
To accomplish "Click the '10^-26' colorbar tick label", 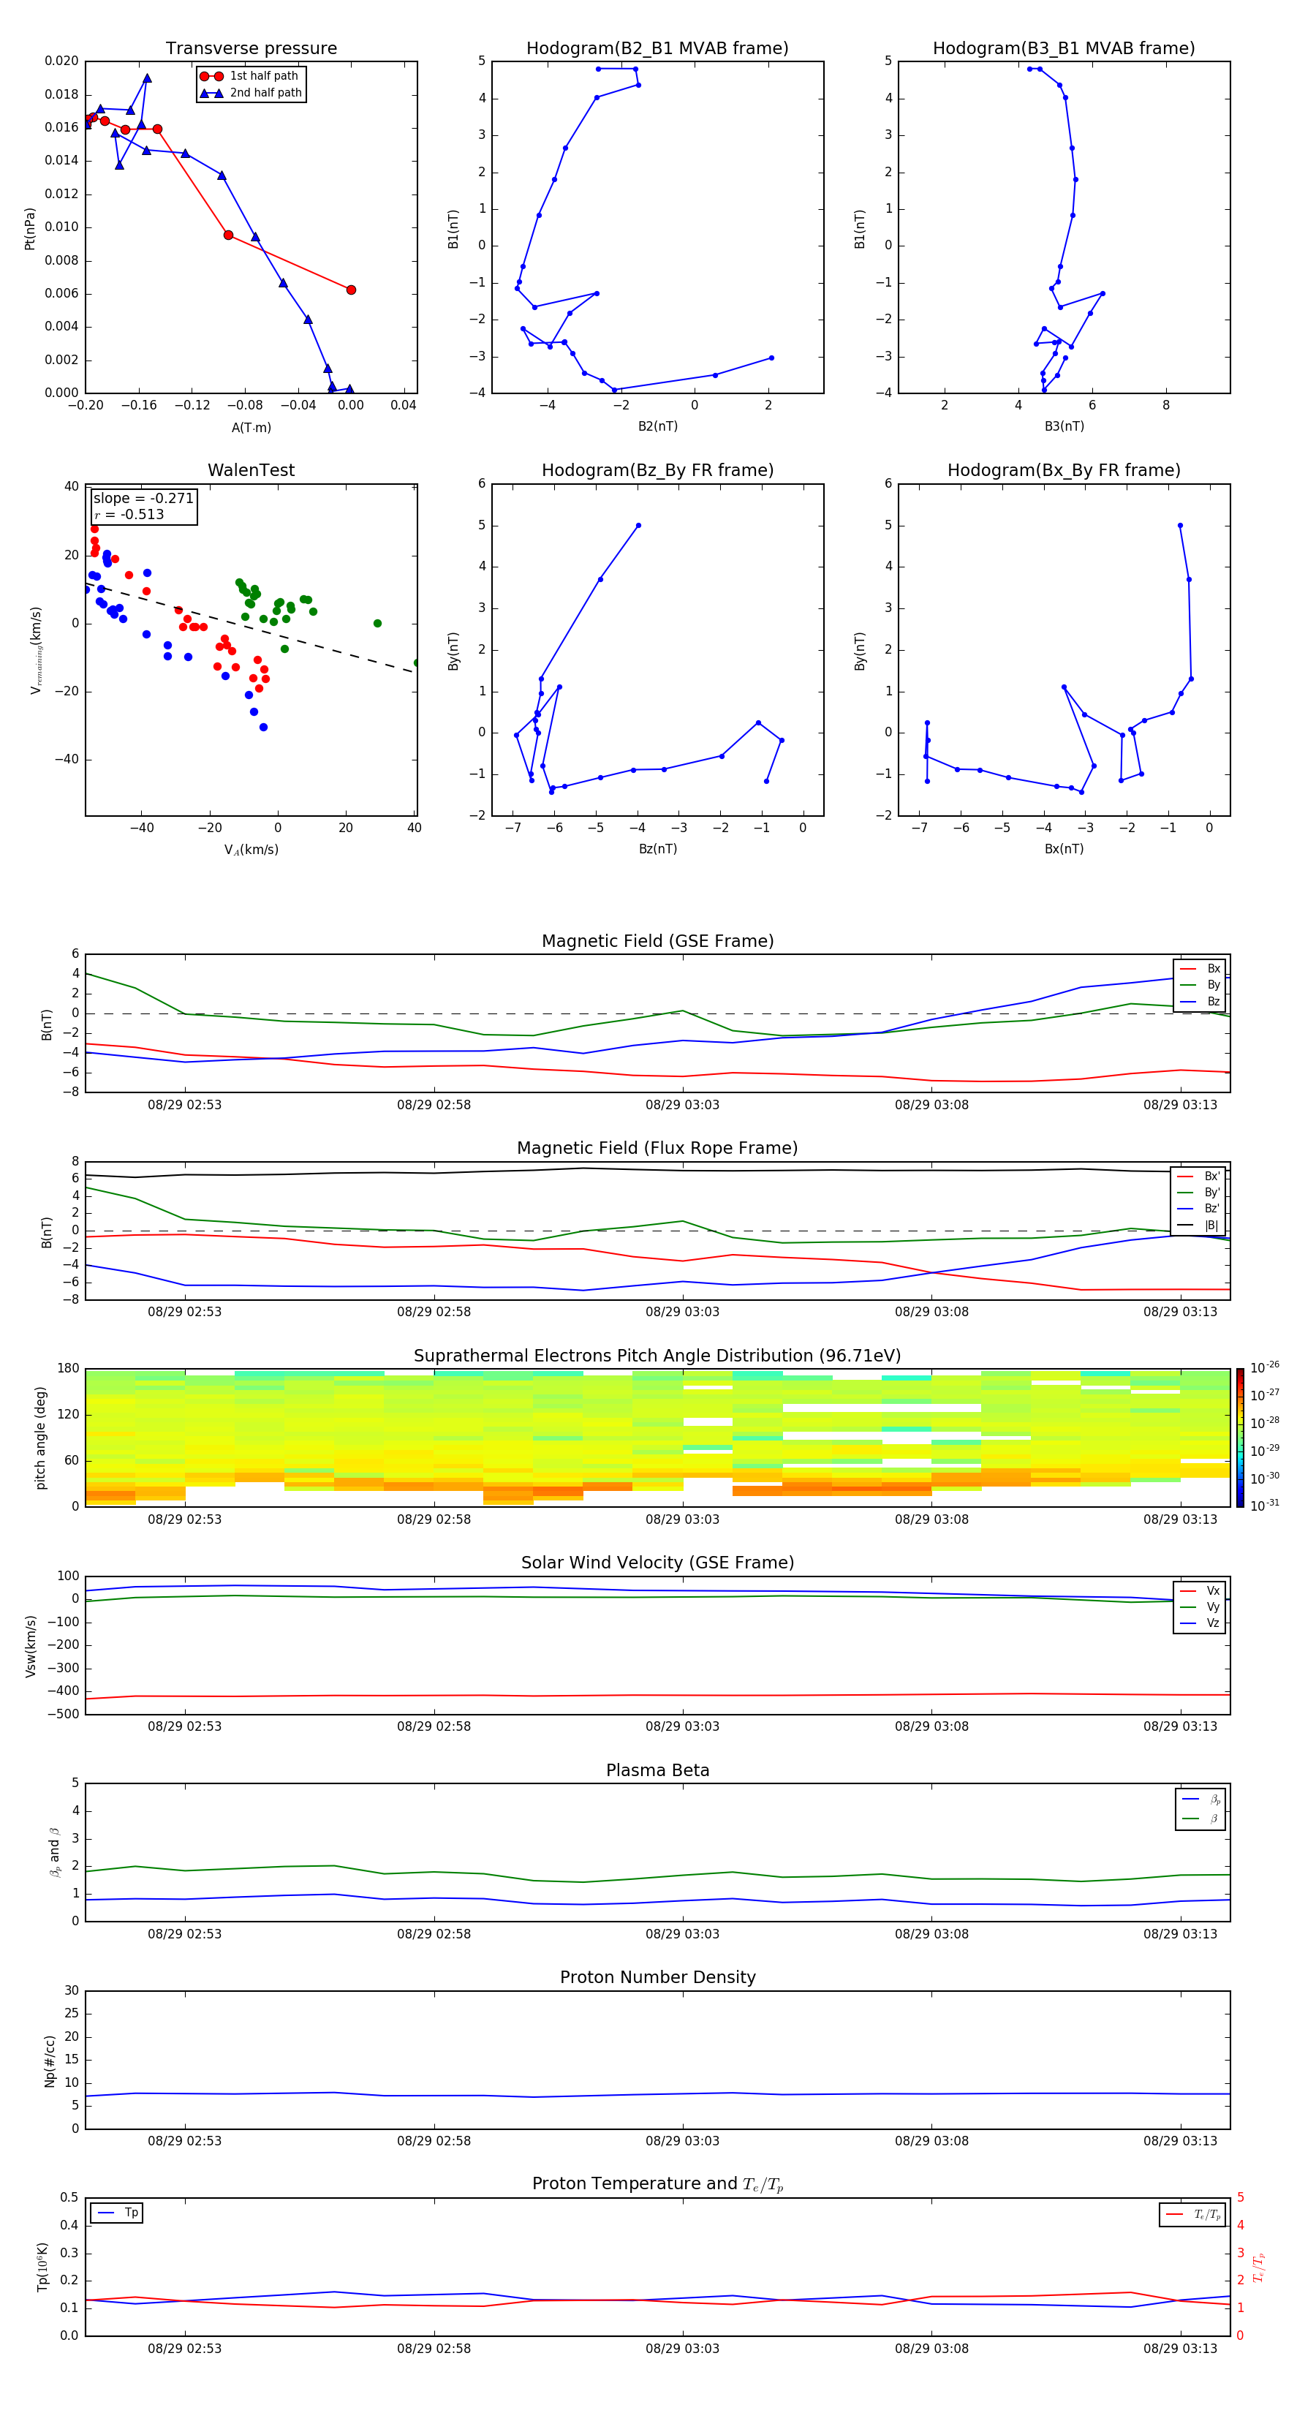I will pyautogui.click(x=1265, y=1367).
